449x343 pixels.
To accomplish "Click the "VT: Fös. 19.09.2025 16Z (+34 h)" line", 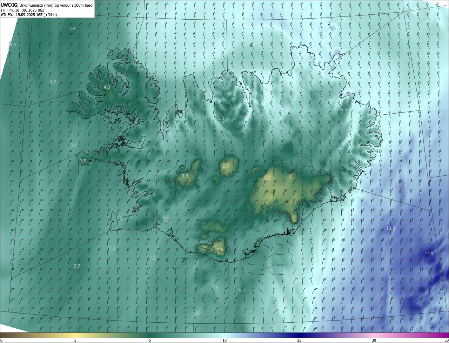I will pos(28,15).
